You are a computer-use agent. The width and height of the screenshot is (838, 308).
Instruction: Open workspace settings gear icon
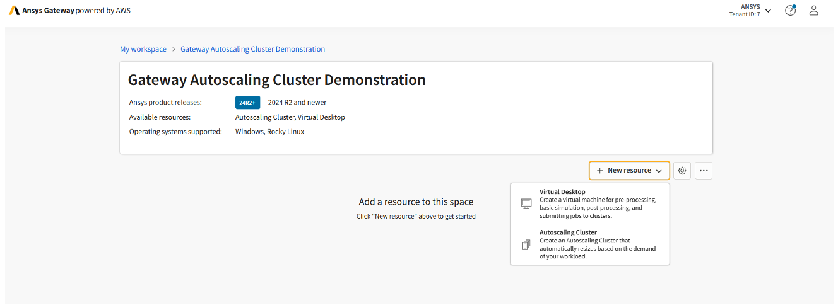(682, 171)
